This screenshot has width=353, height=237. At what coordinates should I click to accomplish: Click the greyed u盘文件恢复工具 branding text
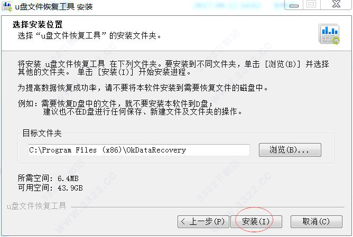pos(36,206)
